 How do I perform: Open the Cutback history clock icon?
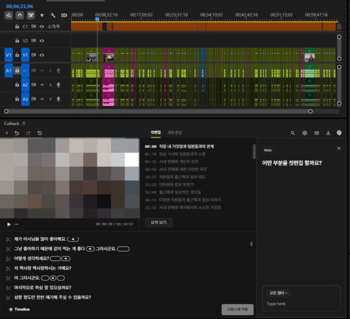pos(39,133)
